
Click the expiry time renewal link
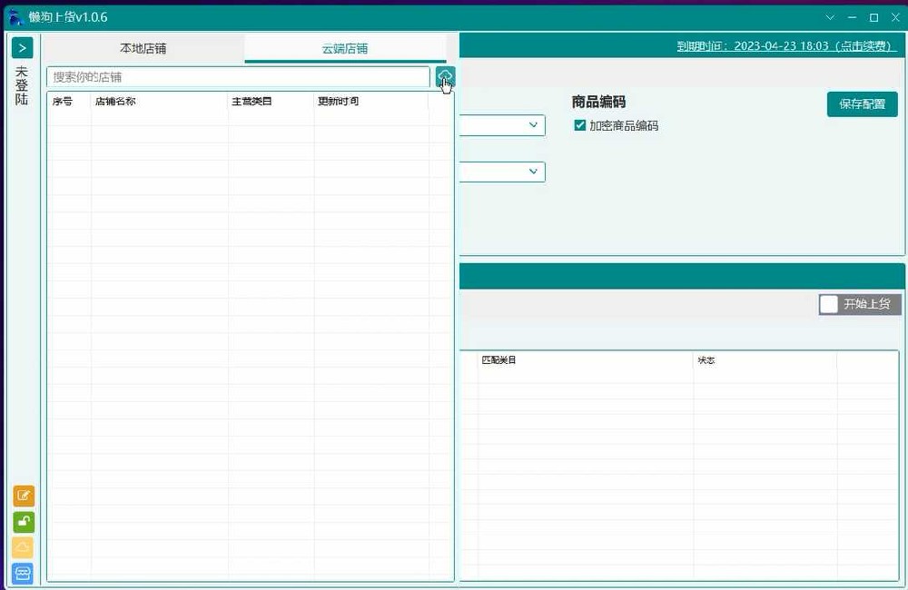click(786, 46)
